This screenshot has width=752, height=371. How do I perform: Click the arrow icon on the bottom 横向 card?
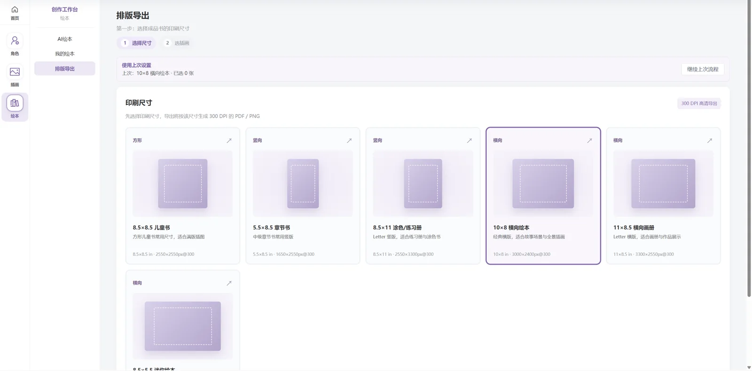pos(229,283)
